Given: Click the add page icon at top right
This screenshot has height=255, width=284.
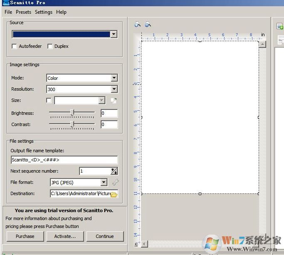Looking at the screenshot, I should click(280, 26).
